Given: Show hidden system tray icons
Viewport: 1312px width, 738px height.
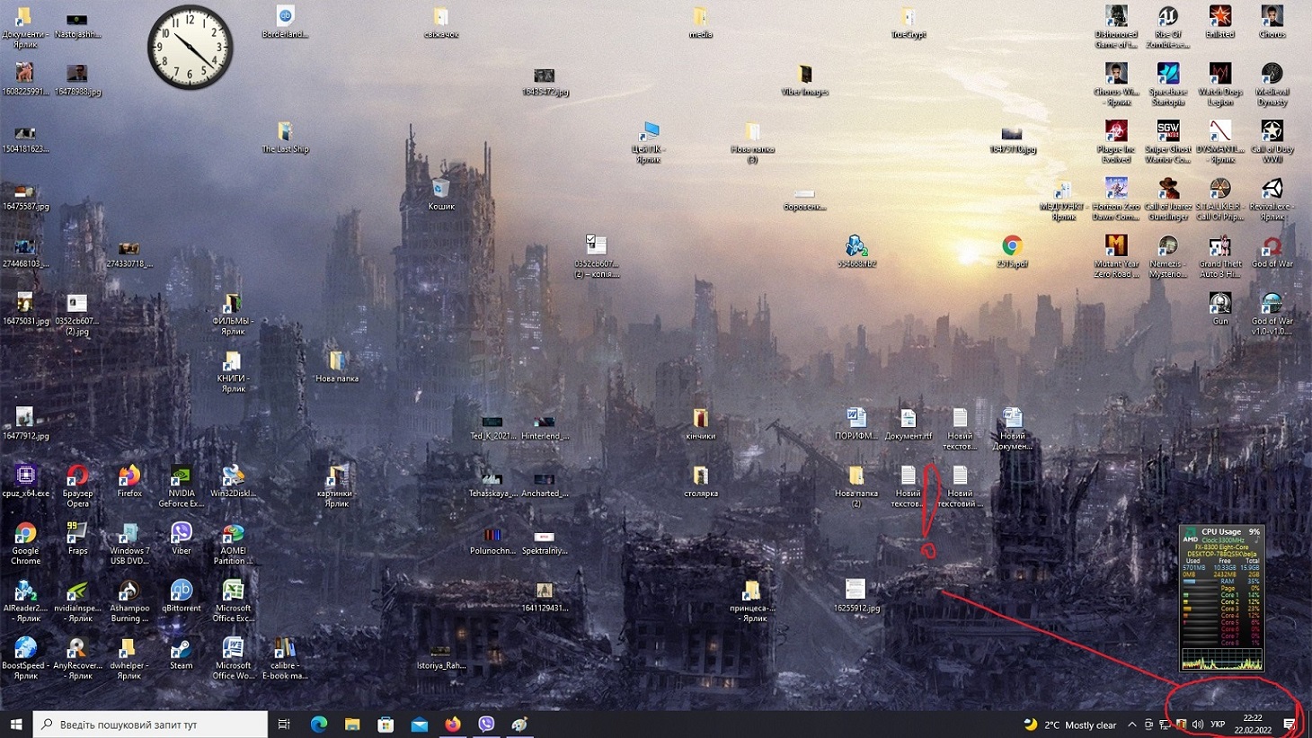Looking at the screenshot, I should pyautogui.click(x=1131, y=725).
